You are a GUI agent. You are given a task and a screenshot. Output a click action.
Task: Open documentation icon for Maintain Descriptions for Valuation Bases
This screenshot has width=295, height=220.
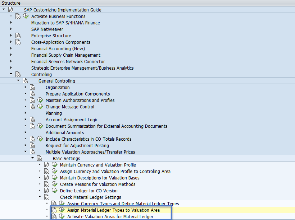tap(47, 178)
